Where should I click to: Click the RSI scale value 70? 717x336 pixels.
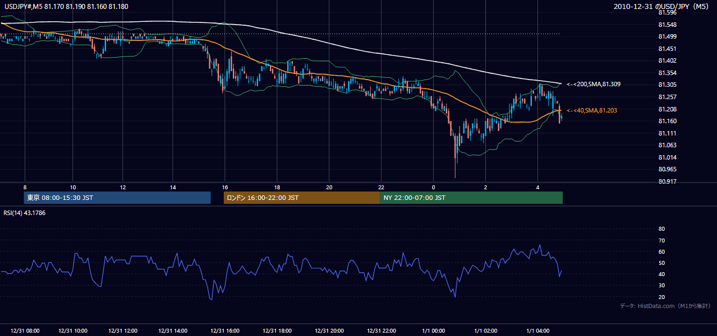[x=661, y=240]
